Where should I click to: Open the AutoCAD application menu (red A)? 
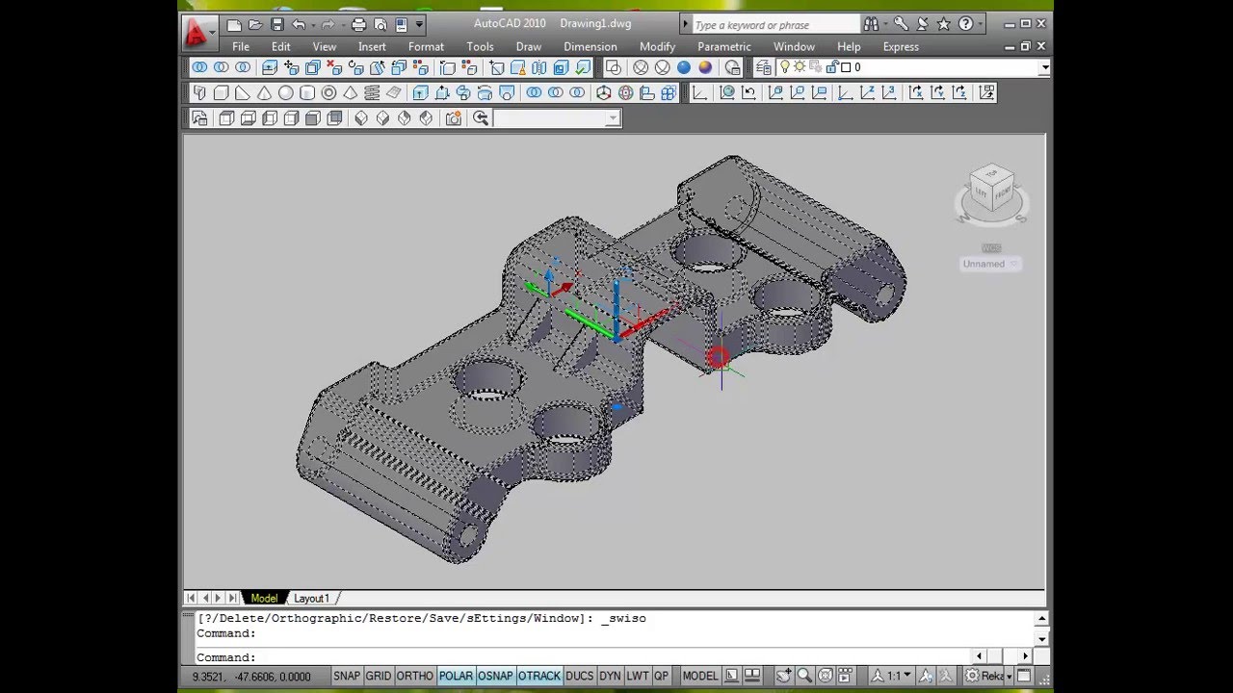198,34
